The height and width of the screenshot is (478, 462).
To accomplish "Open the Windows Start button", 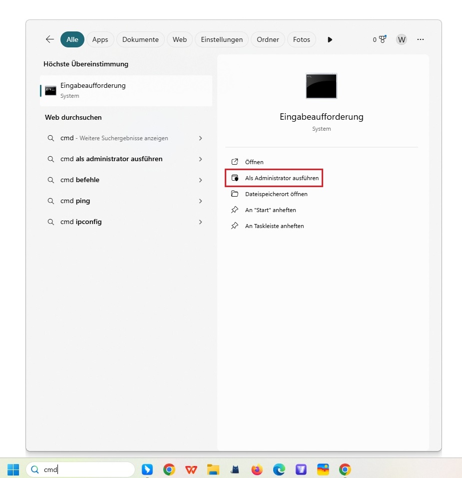I will point(13,470).
